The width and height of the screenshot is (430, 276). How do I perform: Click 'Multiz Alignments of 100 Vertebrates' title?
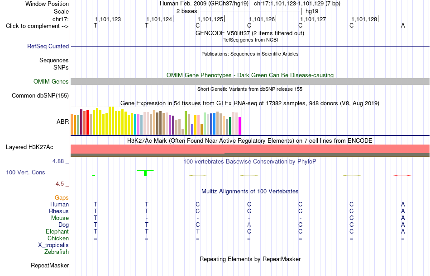(250, 192)
